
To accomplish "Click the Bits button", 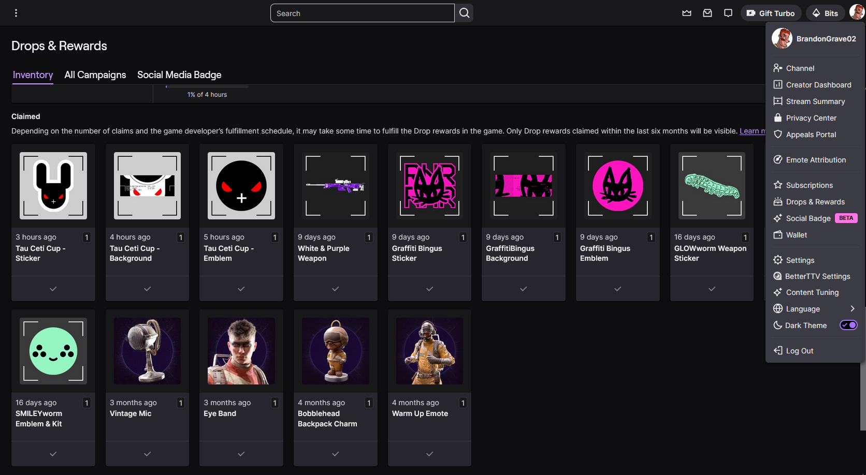I will (825, 13).
